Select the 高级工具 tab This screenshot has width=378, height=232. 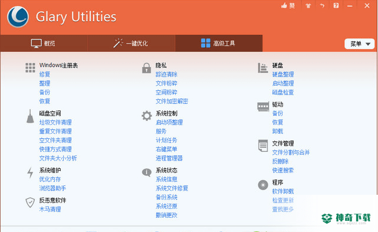pos(219,44)
